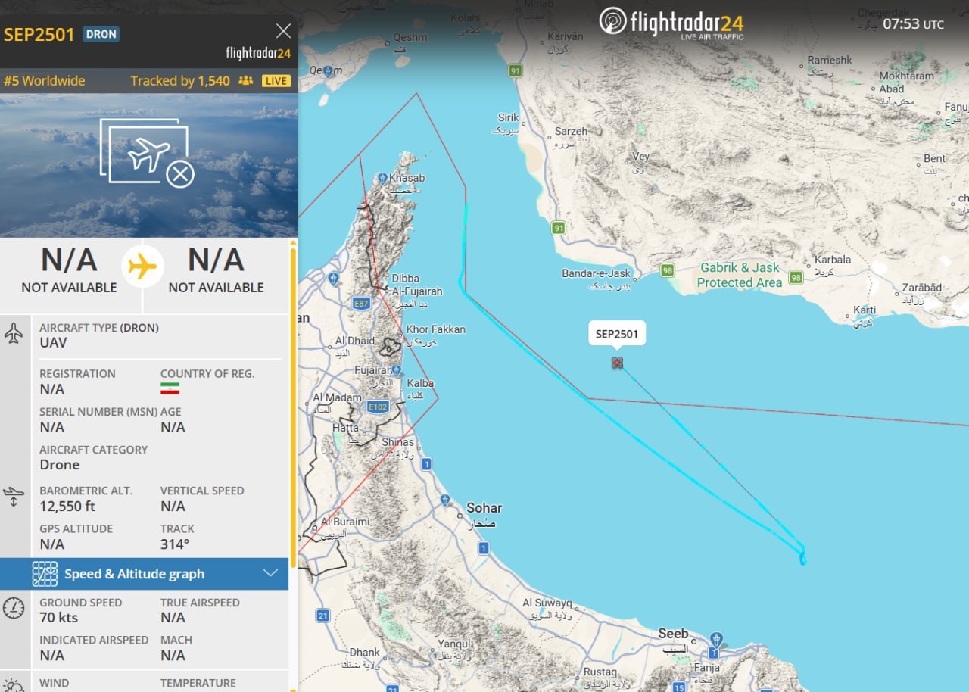This screenshot has height=692, width=969.
Task: Click the Karbala town label
Action: click(833, 260)
